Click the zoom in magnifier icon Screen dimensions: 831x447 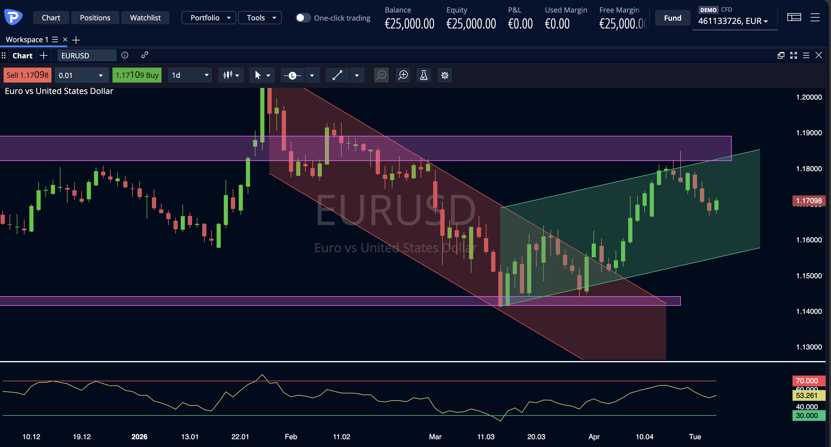(x=403, y=75)
